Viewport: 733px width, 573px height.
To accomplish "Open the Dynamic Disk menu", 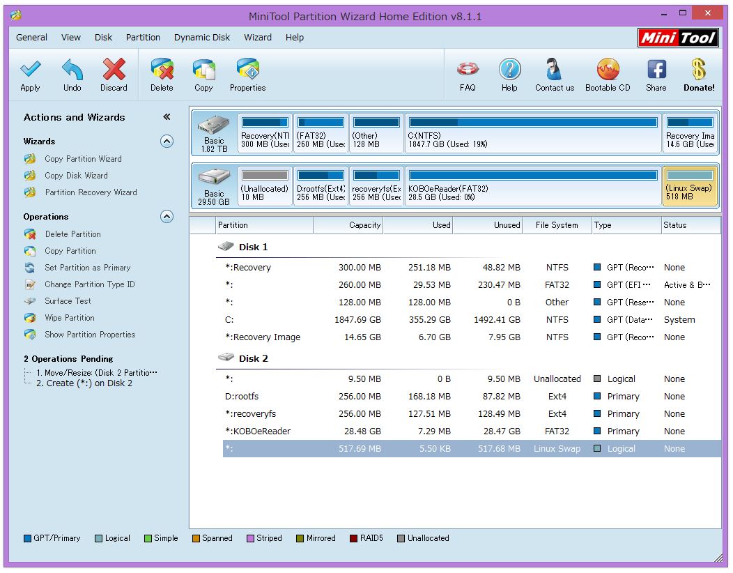I will click(202, 38).
